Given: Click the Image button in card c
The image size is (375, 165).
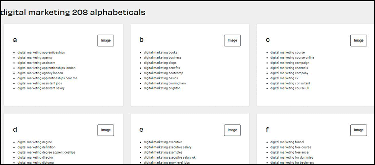Looking at the screenshot, I should pos(358,40).
